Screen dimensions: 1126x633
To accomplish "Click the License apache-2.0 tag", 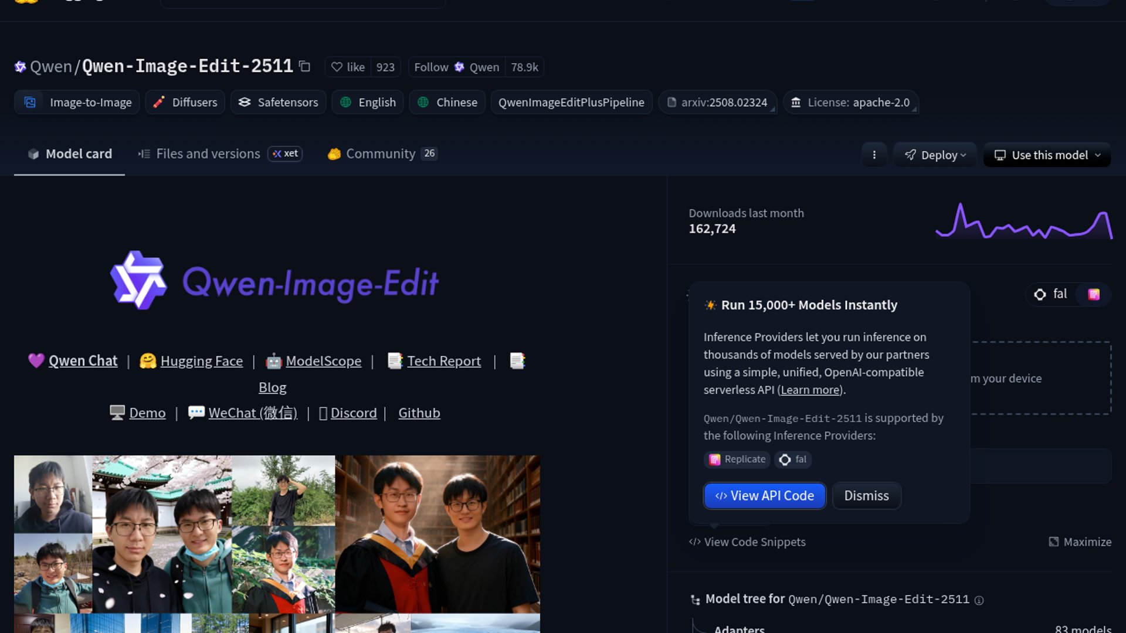I will point(850,103).
